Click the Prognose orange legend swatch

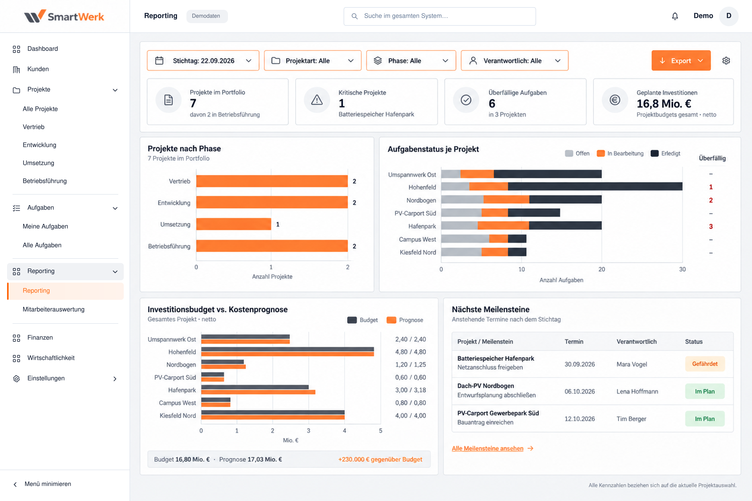coord(391,320)
